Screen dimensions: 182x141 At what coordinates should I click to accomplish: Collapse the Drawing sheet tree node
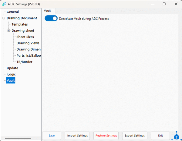(8, 30)
